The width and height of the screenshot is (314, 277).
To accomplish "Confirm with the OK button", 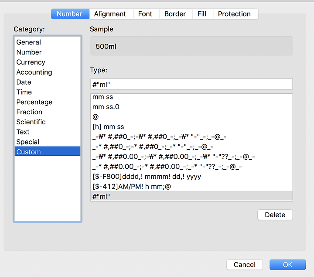I will click(287, 265).
